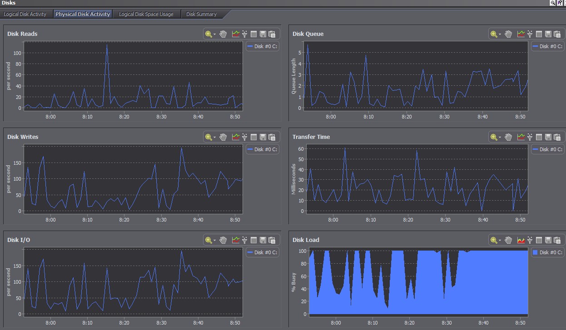
Task: Click the filter funnel icon in Transfer Time
Action: (x=530, y=137)
